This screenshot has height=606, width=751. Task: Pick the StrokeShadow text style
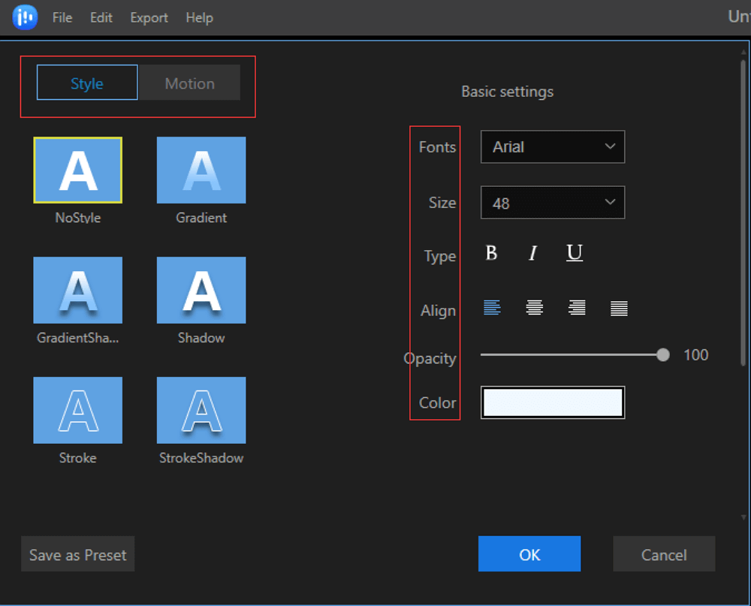(201, 411)
